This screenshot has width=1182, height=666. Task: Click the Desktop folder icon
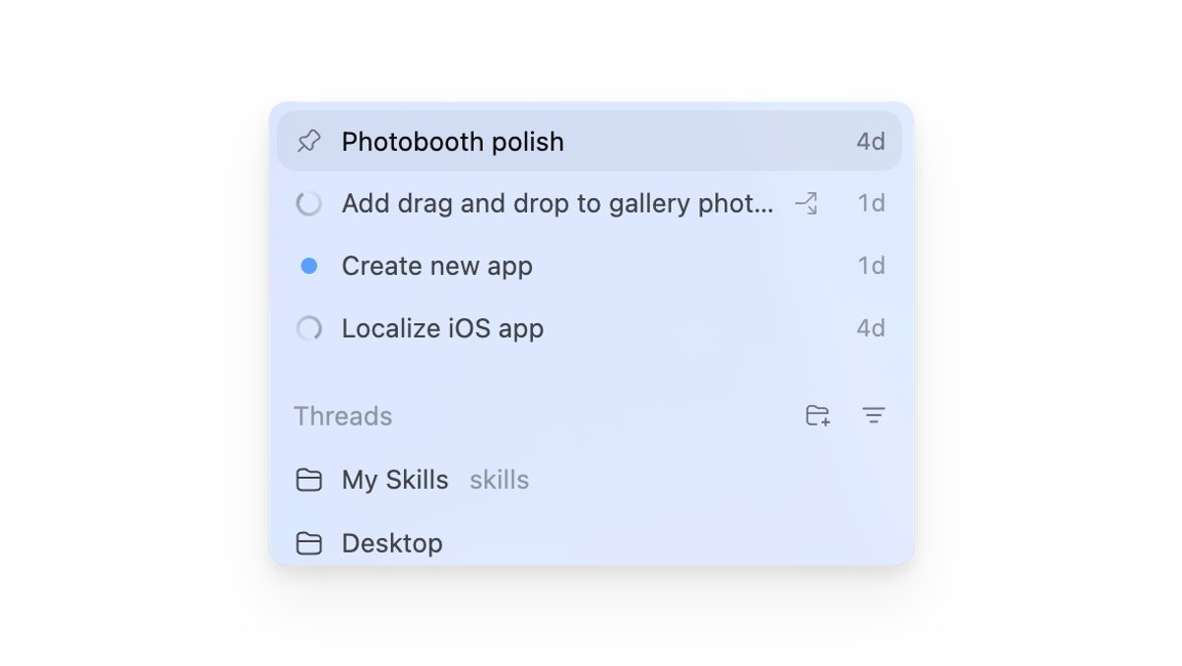[309, 543]
